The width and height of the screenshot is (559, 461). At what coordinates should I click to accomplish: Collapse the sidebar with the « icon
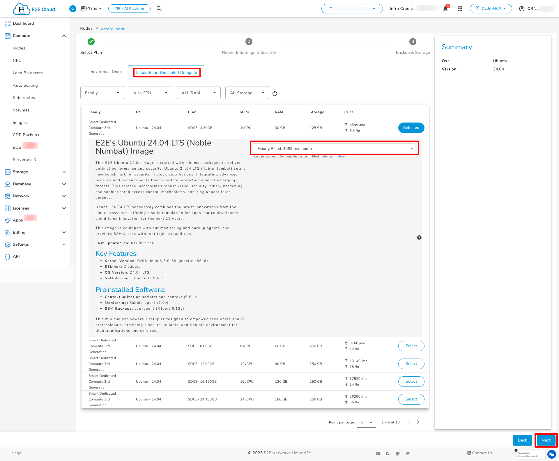tap(72, 8)
